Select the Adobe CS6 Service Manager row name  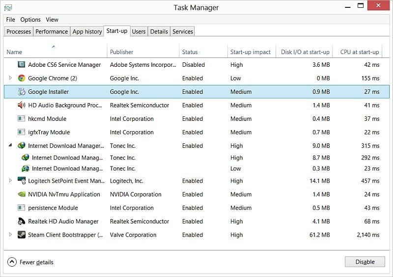tap(64, 65)
